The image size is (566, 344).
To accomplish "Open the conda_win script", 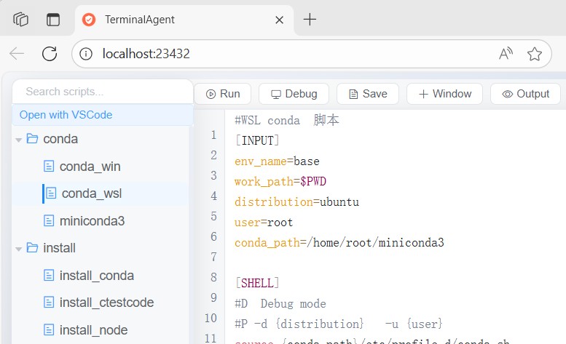I will point(90,167).
